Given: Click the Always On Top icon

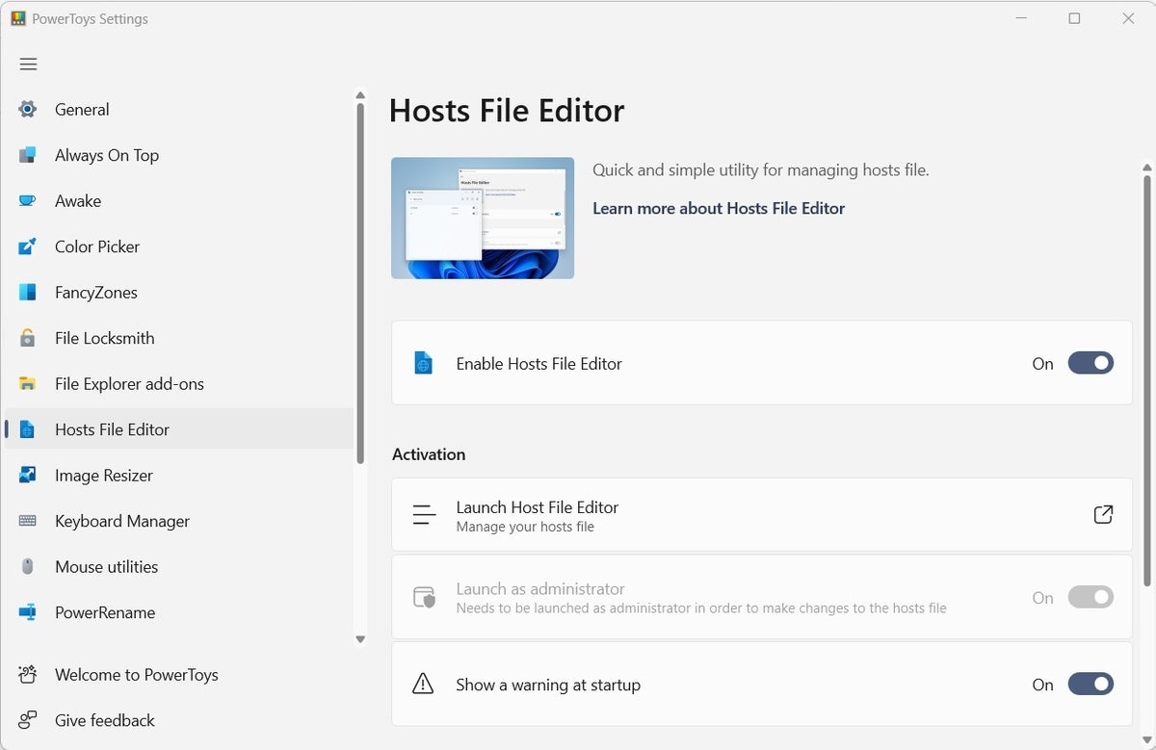Looking at the screenshot, I should pos(28,155).
